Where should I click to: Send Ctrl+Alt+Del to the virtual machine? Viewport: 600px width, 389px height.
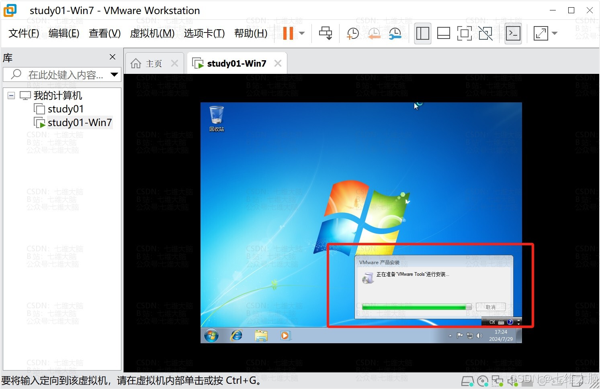click(x=326, y=33)
